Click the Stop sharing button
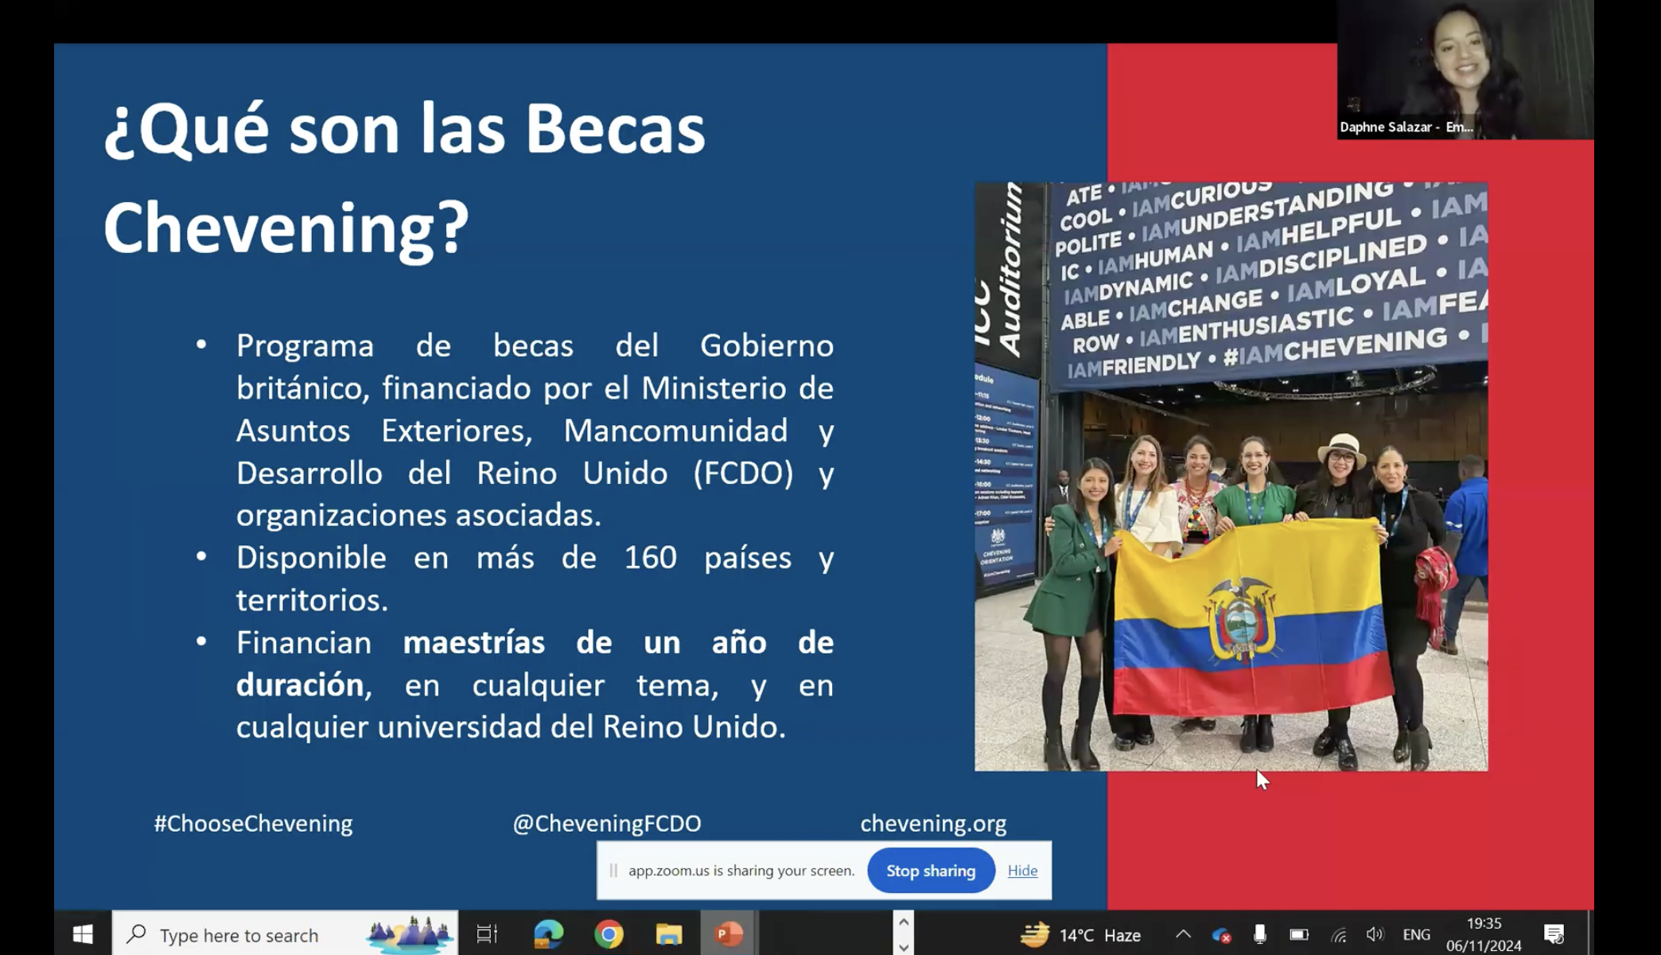 coord(930,871)
